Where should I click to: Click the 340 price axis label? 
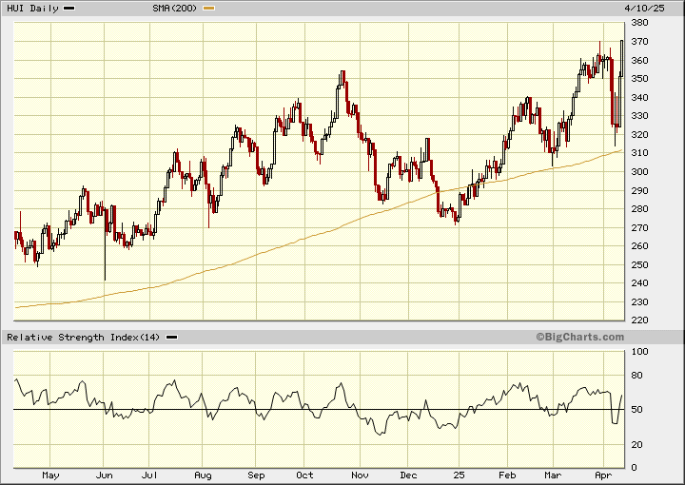[639, 97]
